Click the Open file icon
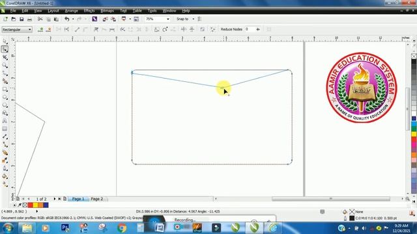Image resolution: width=417 pixels, height=234 pixels. (14, 19)
